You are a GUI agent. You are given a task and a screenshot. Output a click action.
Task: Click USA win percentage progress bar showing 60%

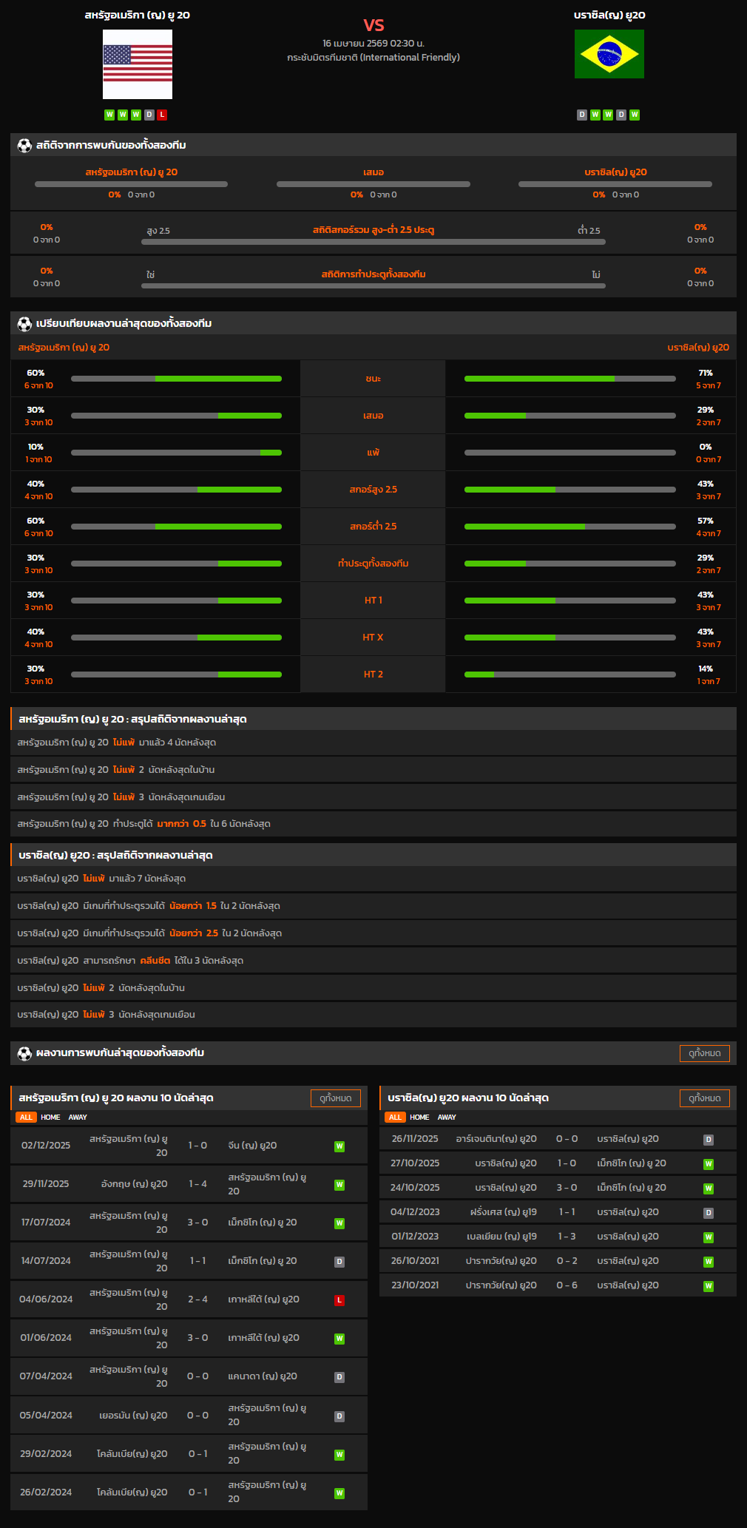click(176, 379)
